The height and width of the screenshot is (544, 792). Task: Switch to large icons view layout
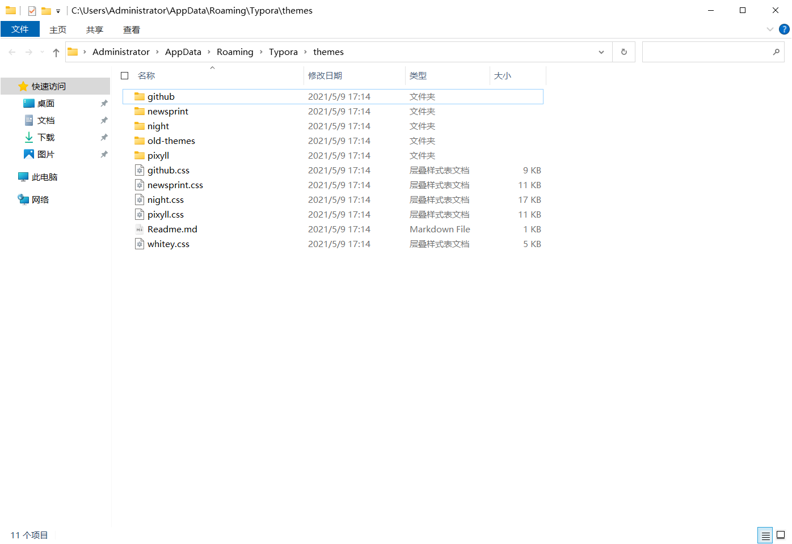[781, 535]
